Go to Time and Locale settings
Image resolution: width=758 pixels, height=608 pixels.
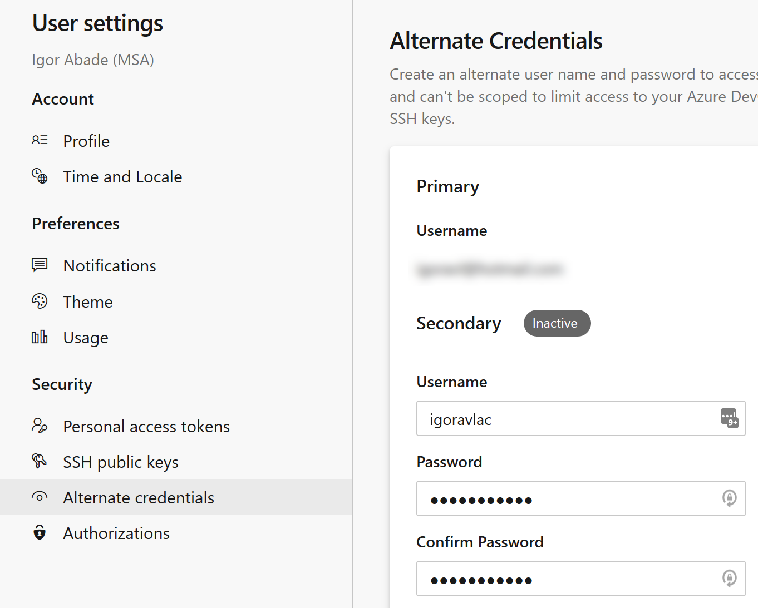coord(122,176)
